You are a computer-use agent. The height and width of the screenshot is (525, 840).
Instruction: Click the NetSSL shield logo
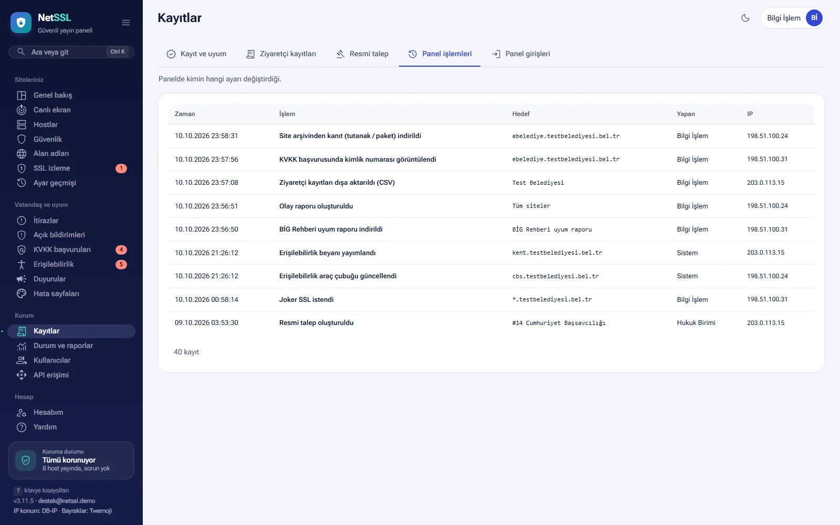pyautogui.click(x=21, y=23)
